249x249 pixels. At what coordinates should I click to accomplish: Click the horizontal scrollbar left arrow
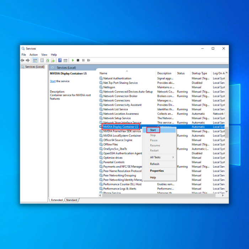pyautogui.click(x=100, y=196)
